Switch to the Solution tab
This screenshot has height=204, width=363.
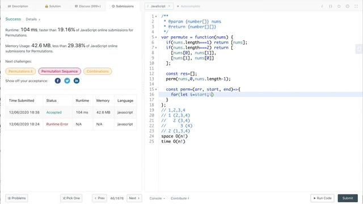[x=53, y=6]
